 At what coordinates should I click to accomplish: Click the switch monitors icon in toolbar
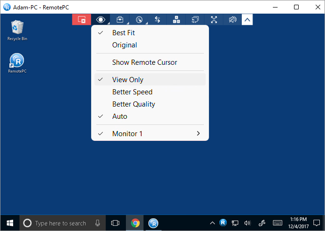[x=195, y=20]
